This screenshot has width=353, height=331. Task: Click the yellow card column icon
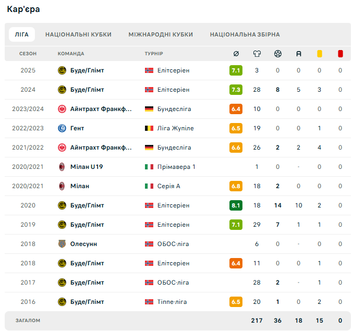pyautogui.click(x=320, y=54)
